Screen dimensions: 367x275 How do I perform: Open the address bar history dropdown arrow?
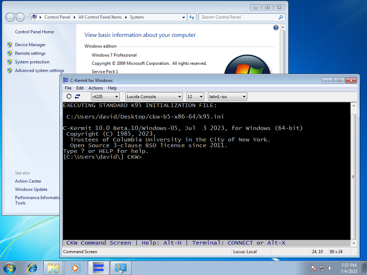pyautogui.click(x=184, y=17)
